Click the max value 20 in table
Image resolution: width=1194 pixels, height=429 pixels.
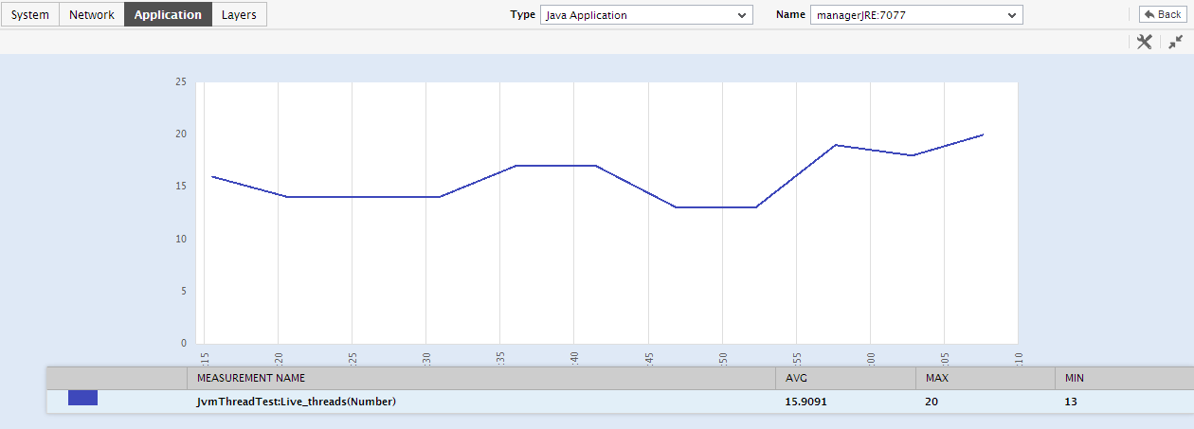(932, 402)
